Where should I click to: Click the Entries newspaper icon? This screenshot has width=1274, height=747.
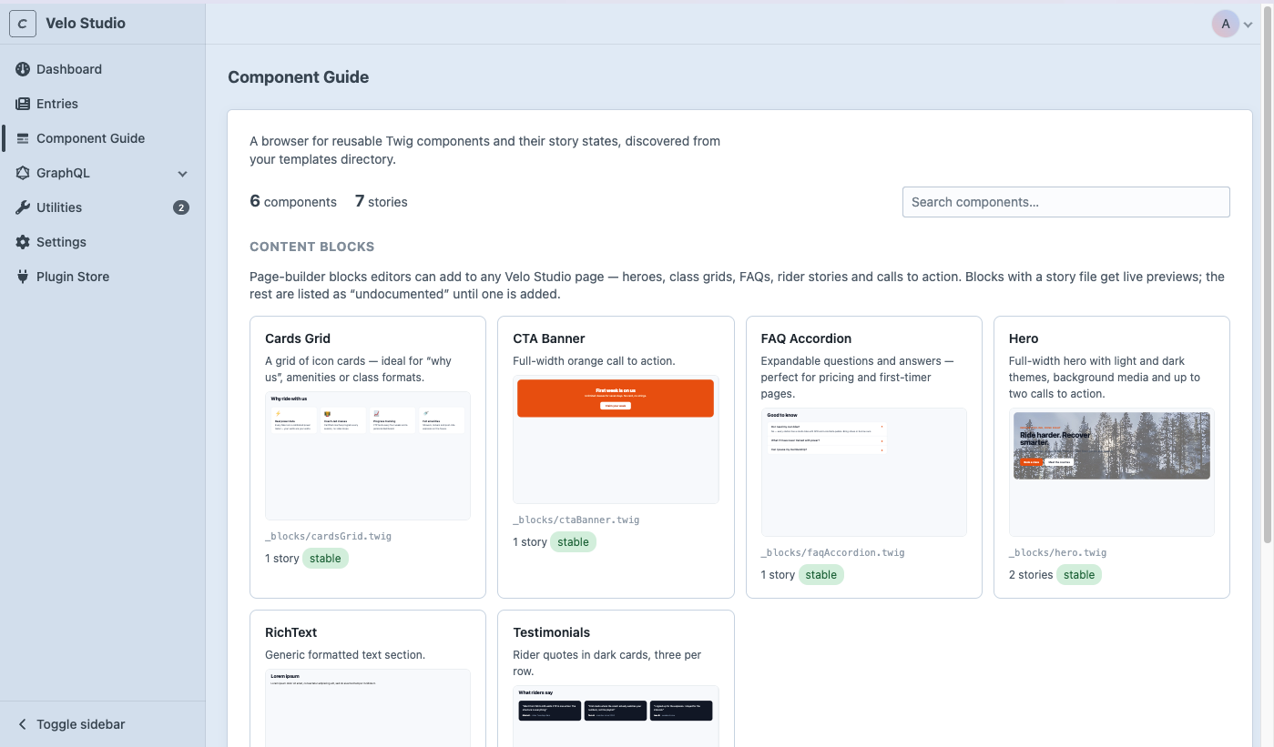pos(23,104)
